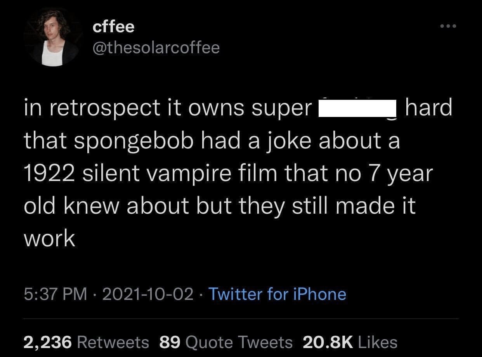Open the 89 Quote Tweets list
Viewport: 482px width, 357px height.
226,342
